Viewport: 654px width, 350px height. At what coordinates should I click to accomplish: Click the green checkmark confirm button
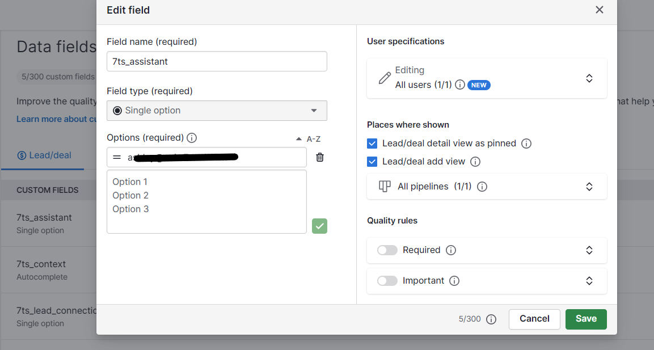click(x=319, y=226)
